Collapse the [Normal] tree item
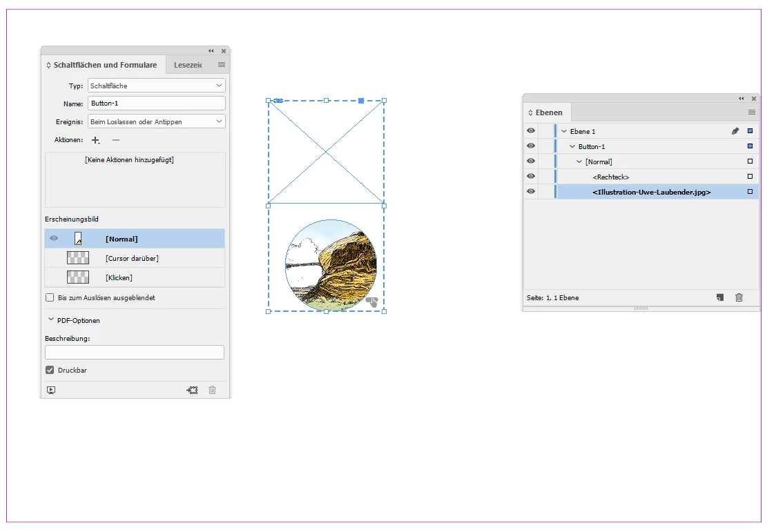This screenshot has width=776, height=532. 579,161
